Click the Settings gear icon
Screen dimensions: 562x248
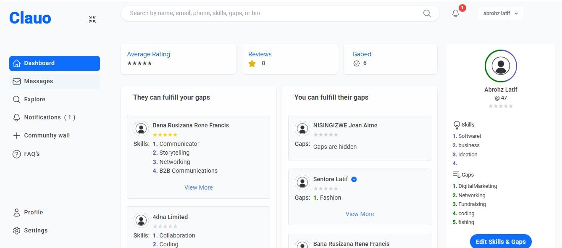click(x=17, y=231)
